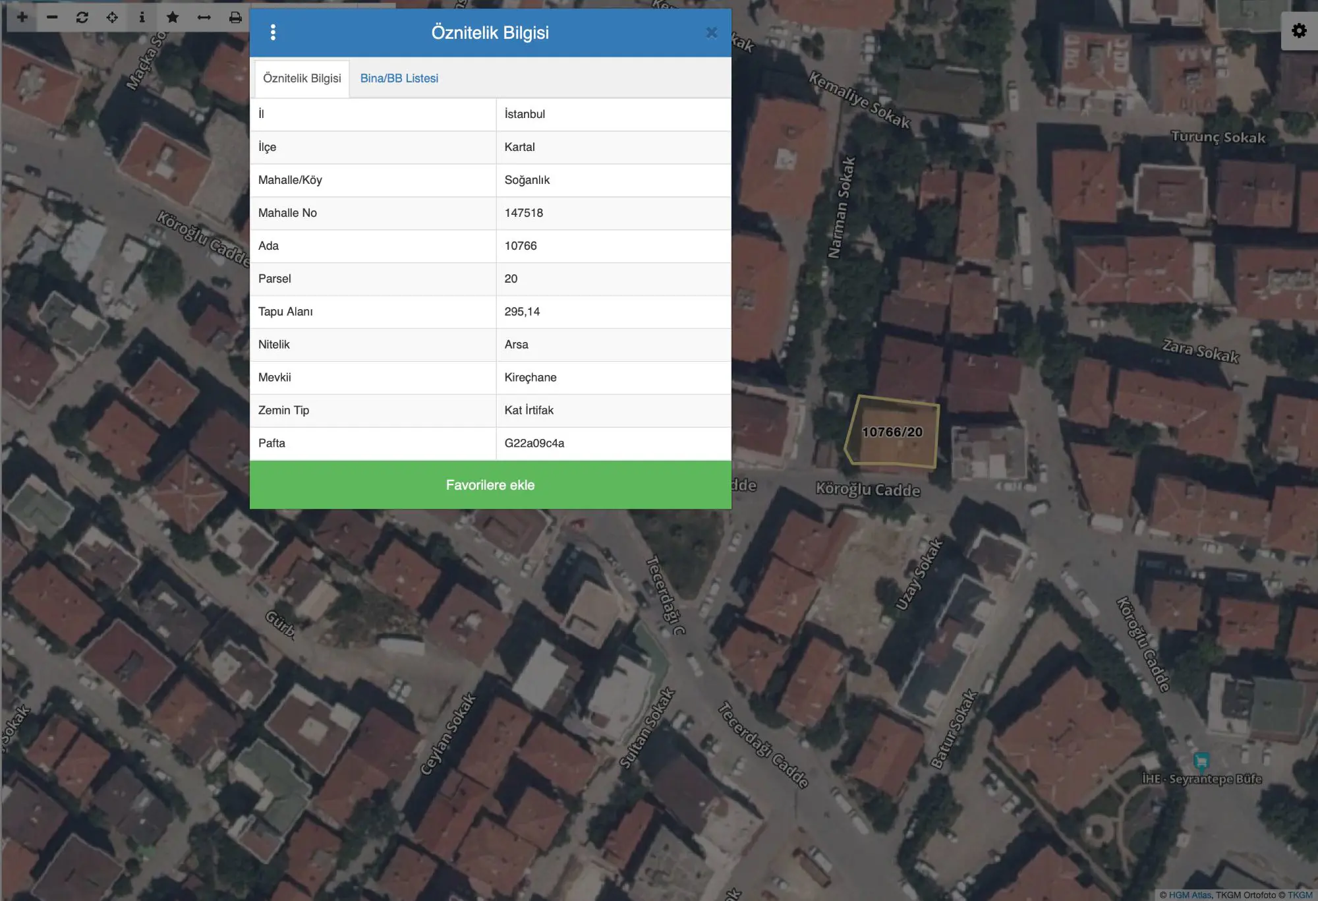Select the info query tool
Viewport: 1318px width, 901px height.
(x=142, y=17)
